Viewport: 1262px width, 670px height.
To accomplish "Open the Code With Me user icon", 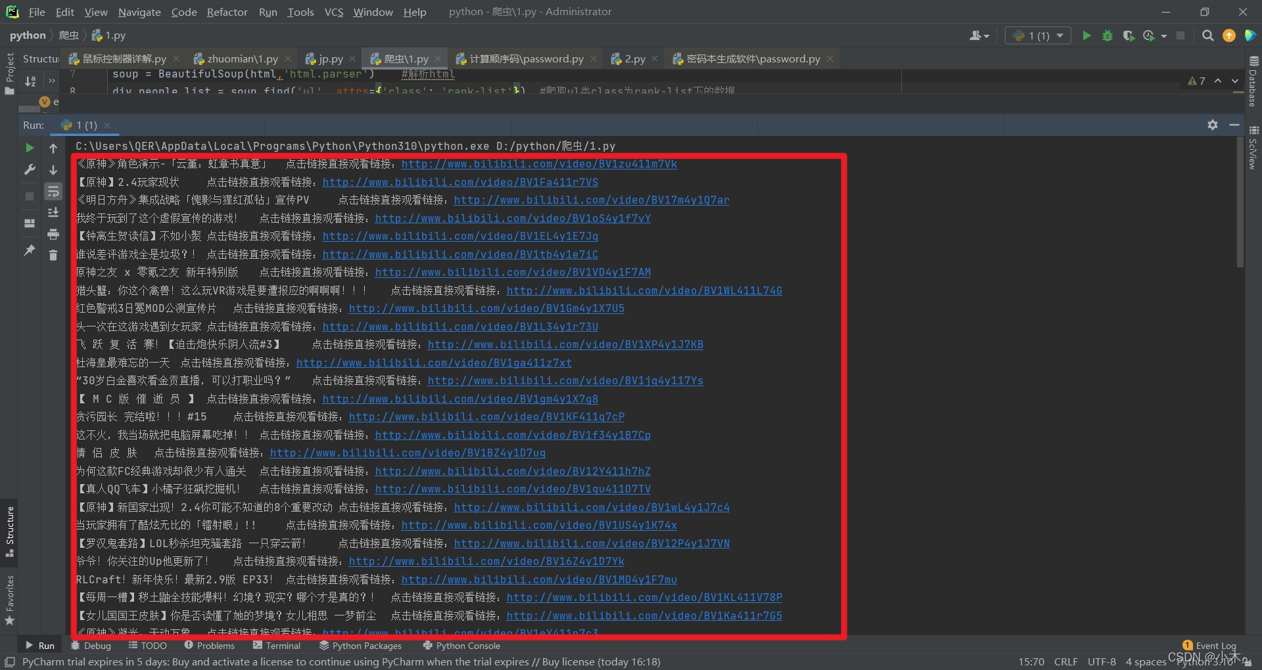I will tap(979, 35).
